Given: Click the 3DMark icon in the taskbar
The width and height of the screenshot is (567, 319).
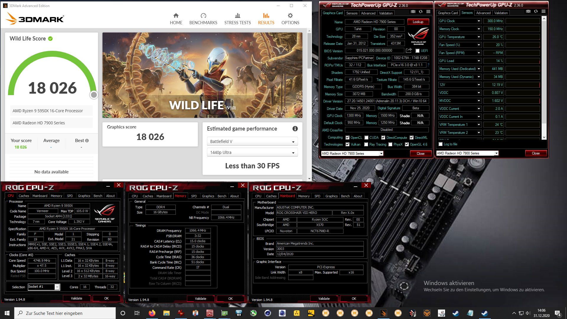Looking at the screenshot, I should 383,313.
